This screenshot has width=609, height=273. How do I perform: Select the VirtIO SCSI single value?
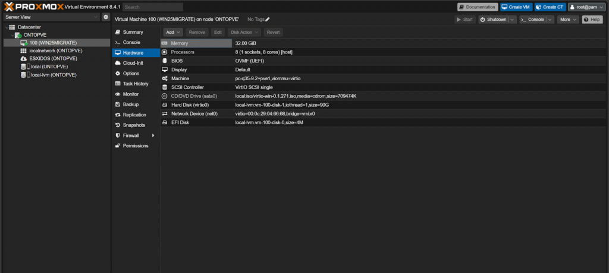(254, 87)
